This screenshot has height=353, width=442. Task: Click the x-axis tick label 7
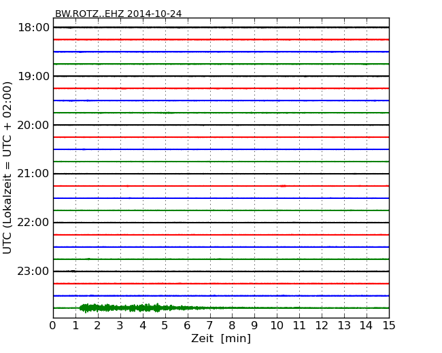[x=209, y=326]
